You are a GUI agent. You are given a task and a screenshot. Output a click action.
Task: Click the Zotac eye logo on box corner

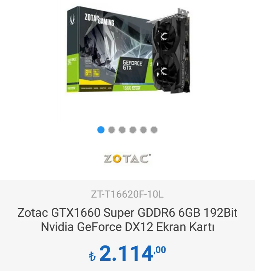pyautogui.click(x=73, y=20)
